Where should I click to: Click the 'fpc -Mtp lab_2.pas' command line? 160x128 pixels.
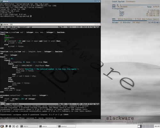click(x=39, y=4)
